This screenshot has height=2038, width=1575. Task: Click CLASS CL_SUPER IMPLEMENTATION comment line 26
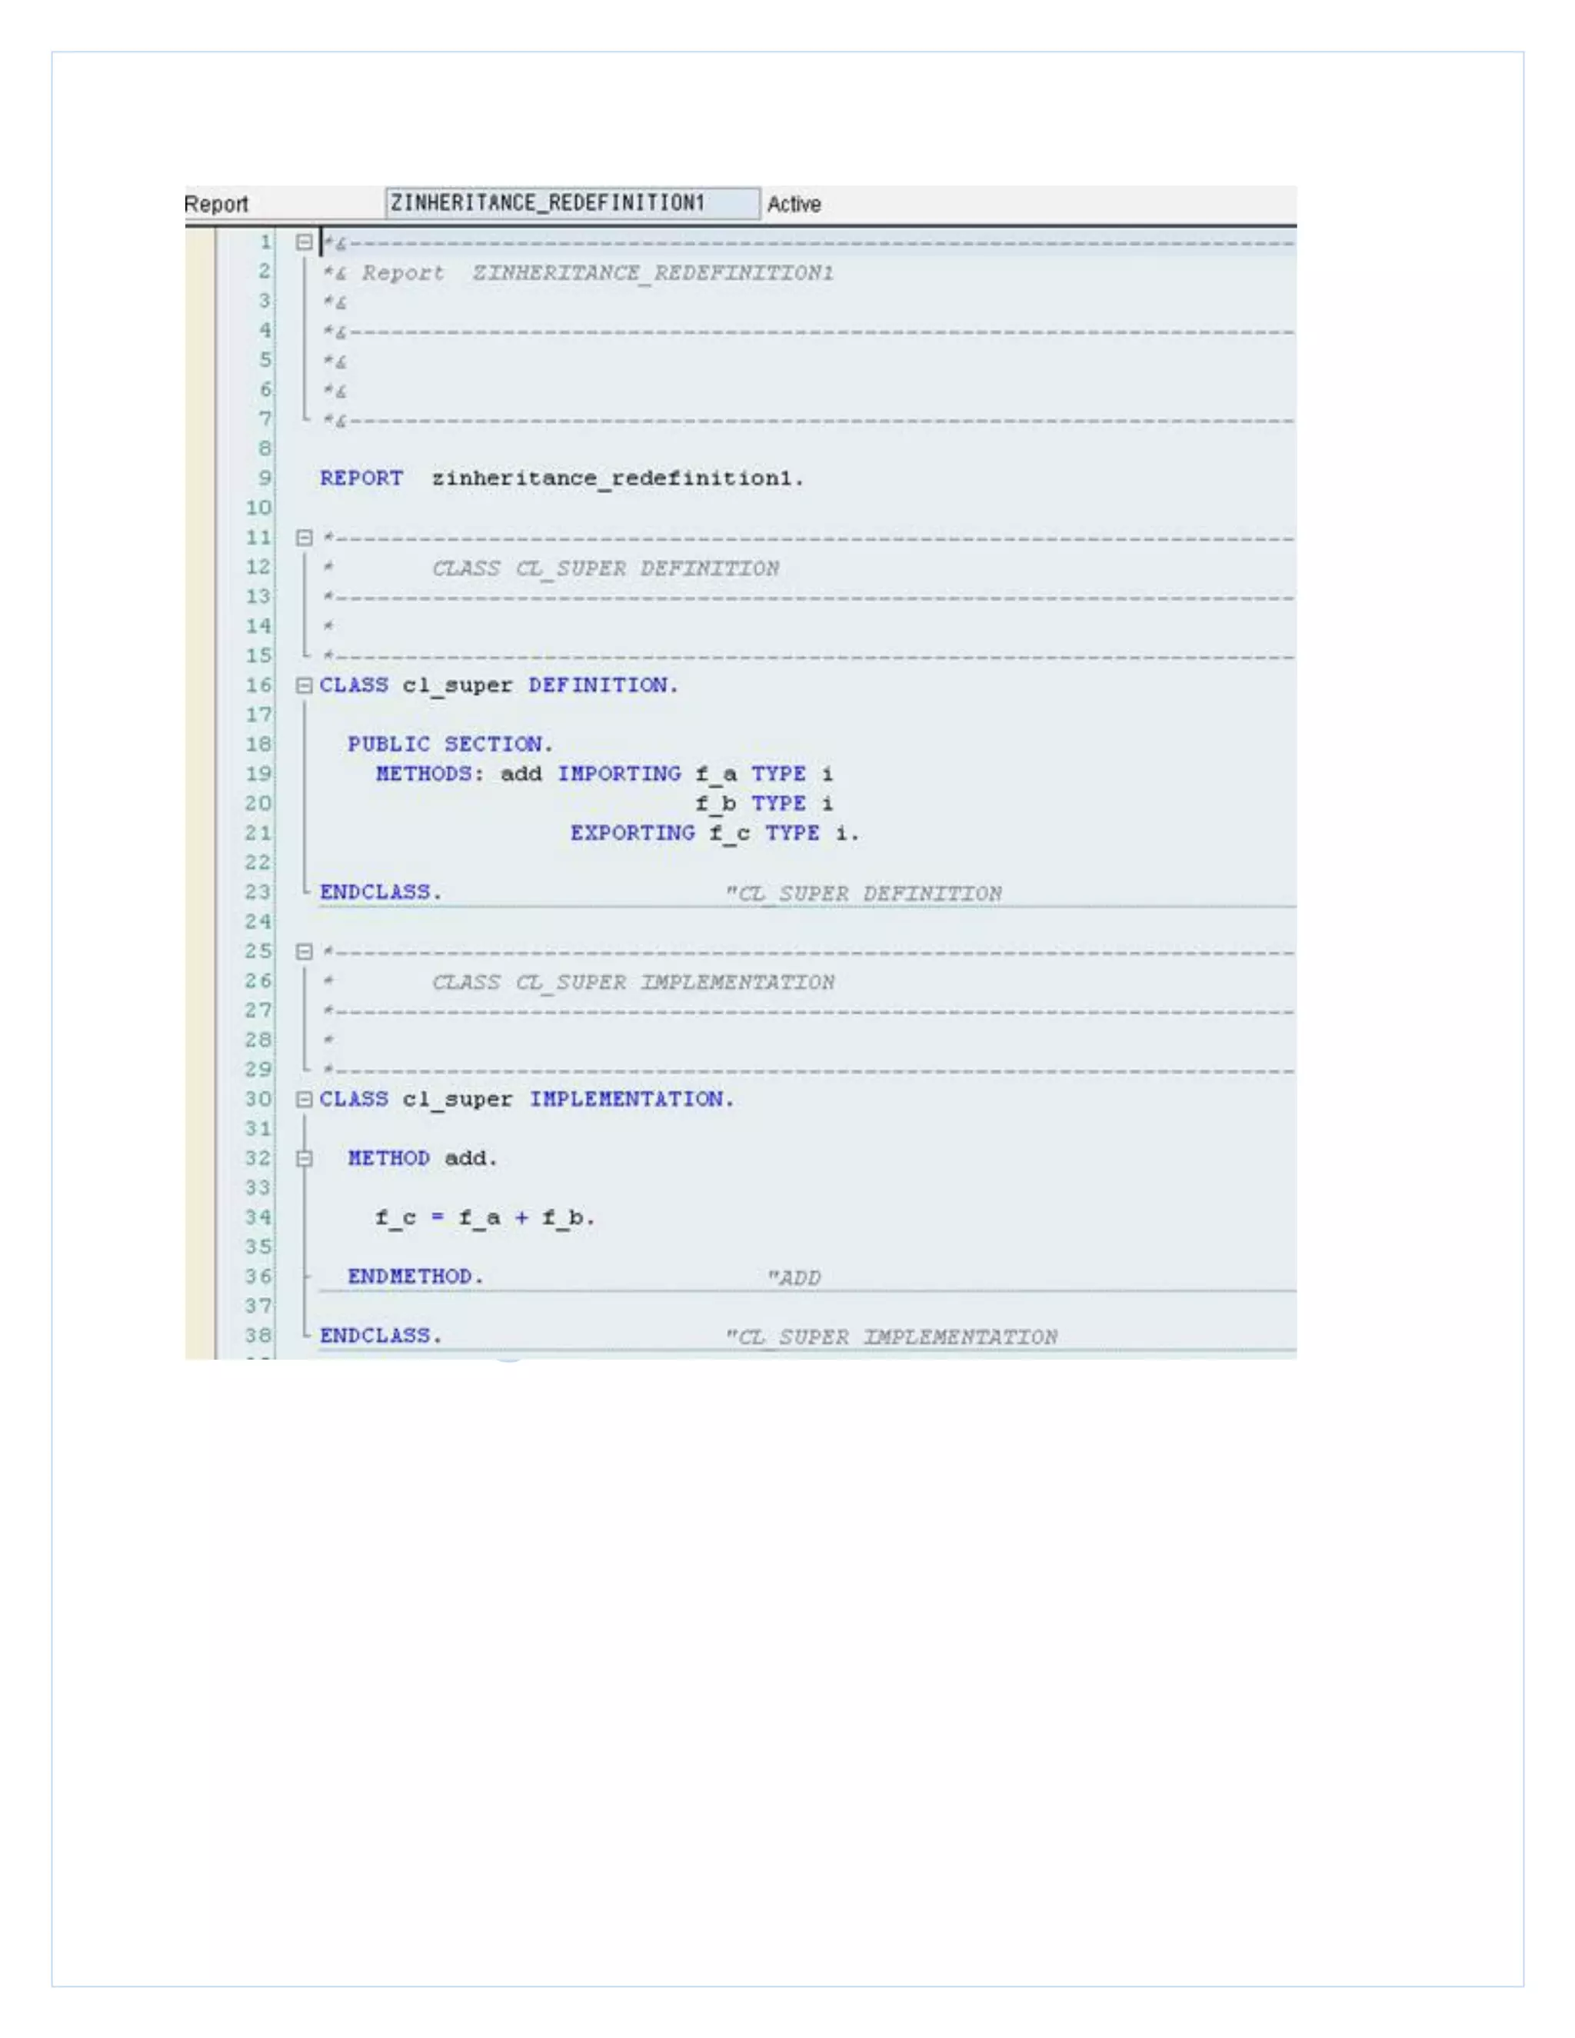tap(633, 983)
